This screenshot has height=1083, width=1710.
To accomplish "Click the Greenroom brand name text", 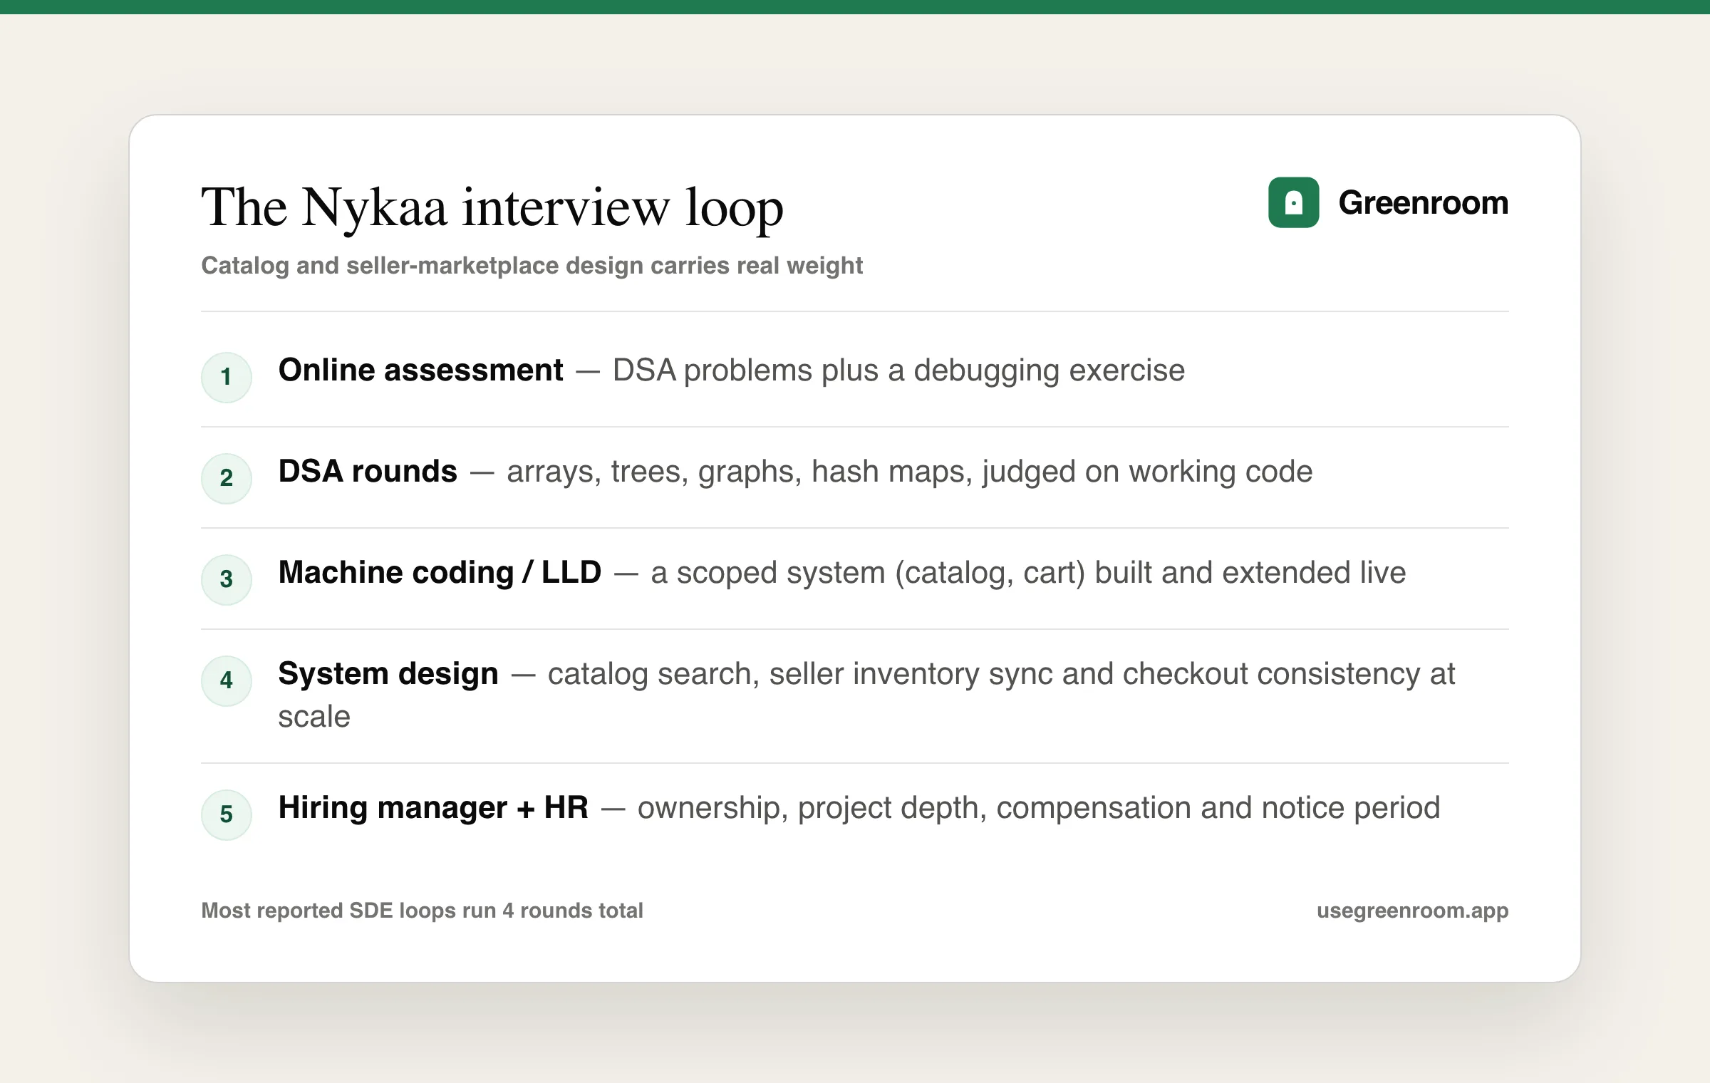I will [1423, 203].
